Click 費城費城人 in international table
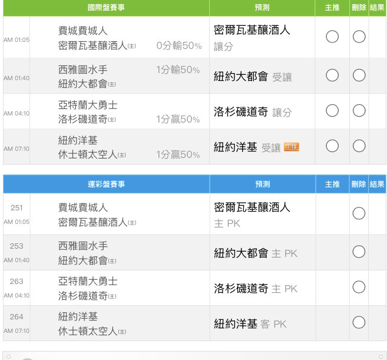The width and height of the screenshot is (387, 360). [83, 31]
